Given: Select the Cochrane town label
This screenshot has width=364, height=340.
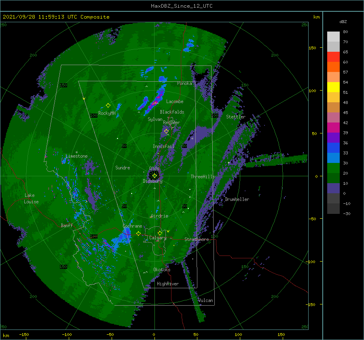Looking at the screenshot, I should (x=132, y=226).
